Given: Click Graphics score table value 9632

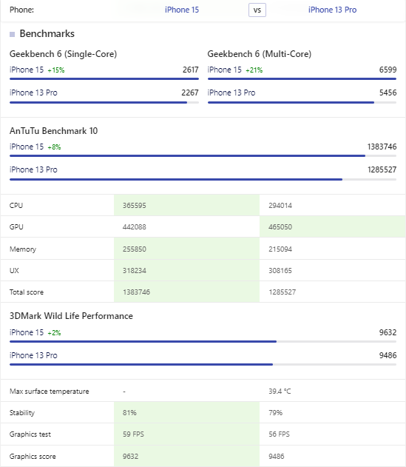Looking at the screenshot, I should coord(130,457).
